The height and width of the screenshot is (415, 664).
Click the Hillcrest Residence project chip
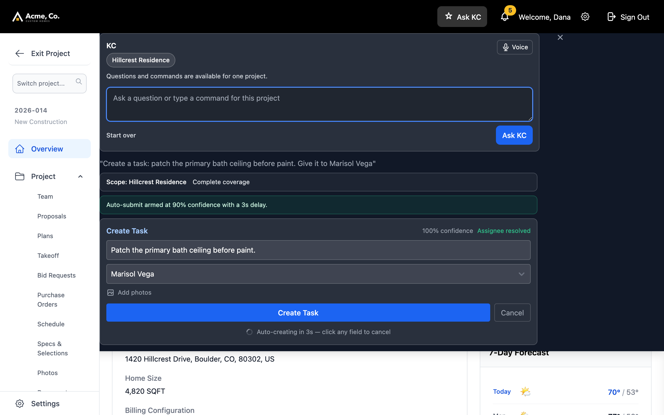(141, 60)
